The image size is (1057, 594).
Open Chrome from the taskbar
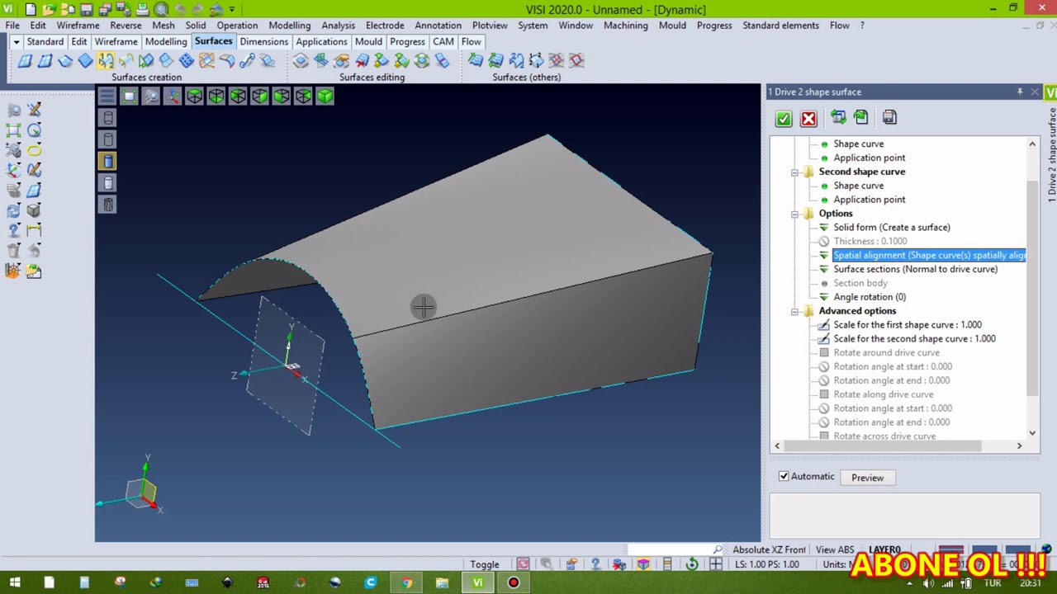[406, 583]
